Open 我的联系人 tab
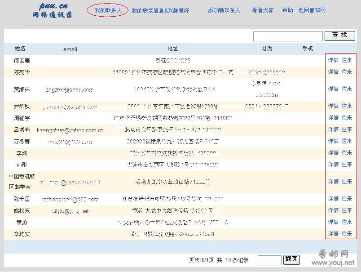361x272 pixels. pos(108,10)
